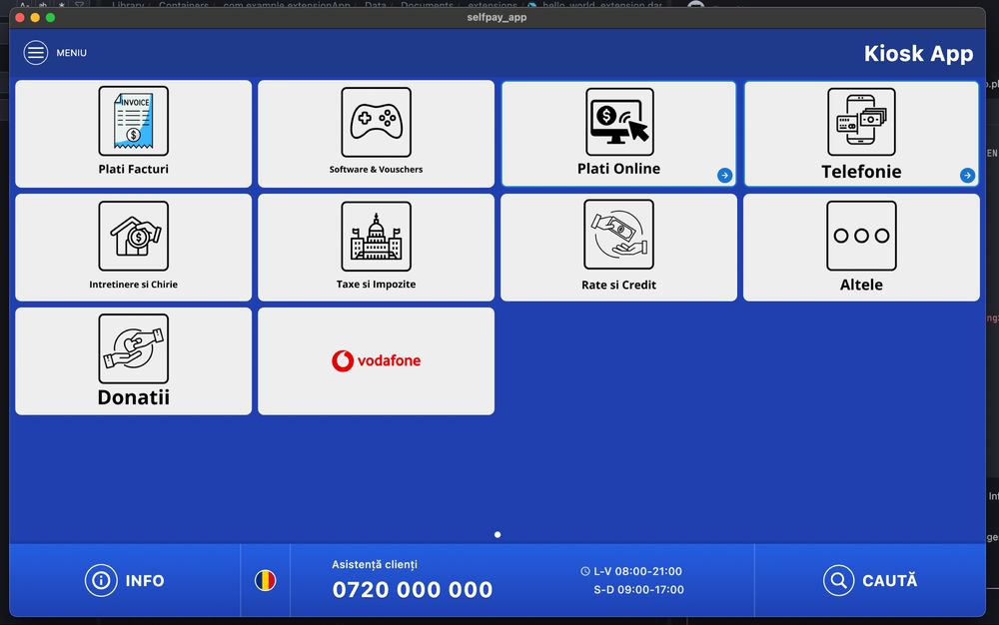Click the Taxe si Impozite label

[x=376, y=285]
